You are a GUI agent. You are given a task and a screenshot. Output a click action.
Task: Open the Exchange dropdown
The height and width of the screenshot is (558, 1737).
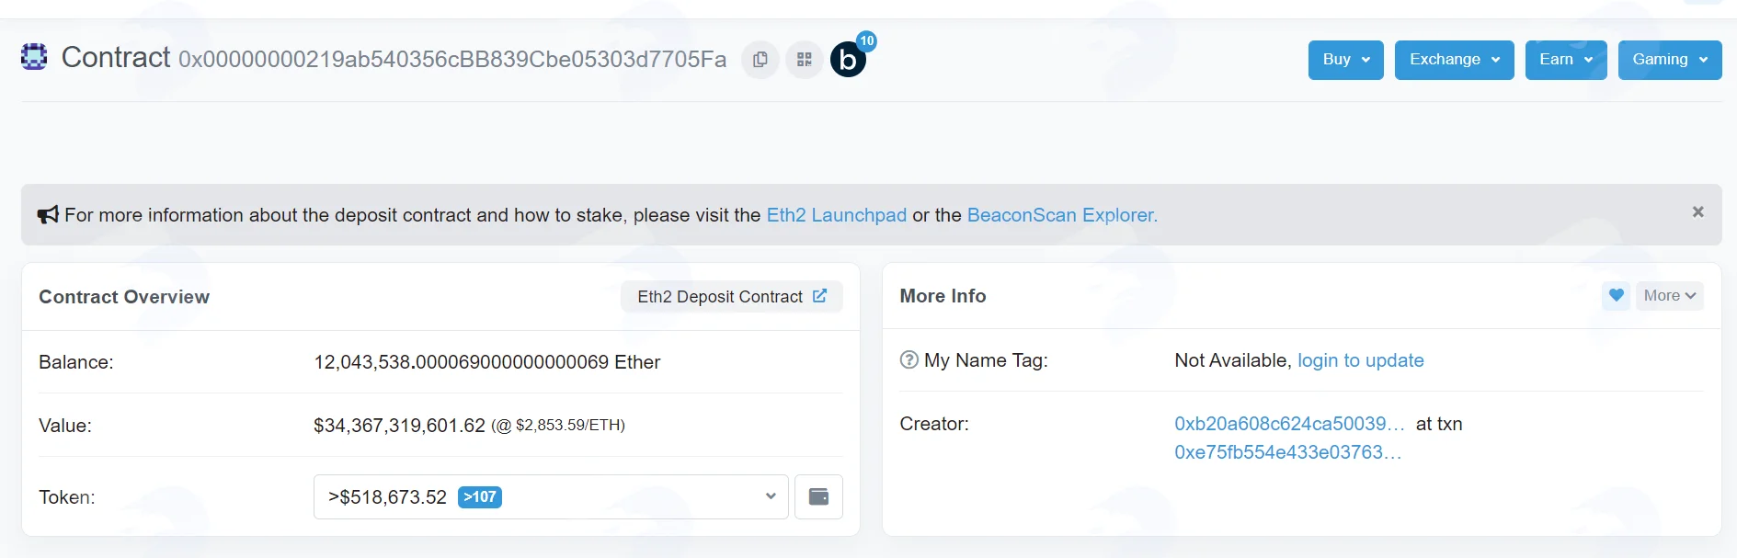coord(1454,60)
